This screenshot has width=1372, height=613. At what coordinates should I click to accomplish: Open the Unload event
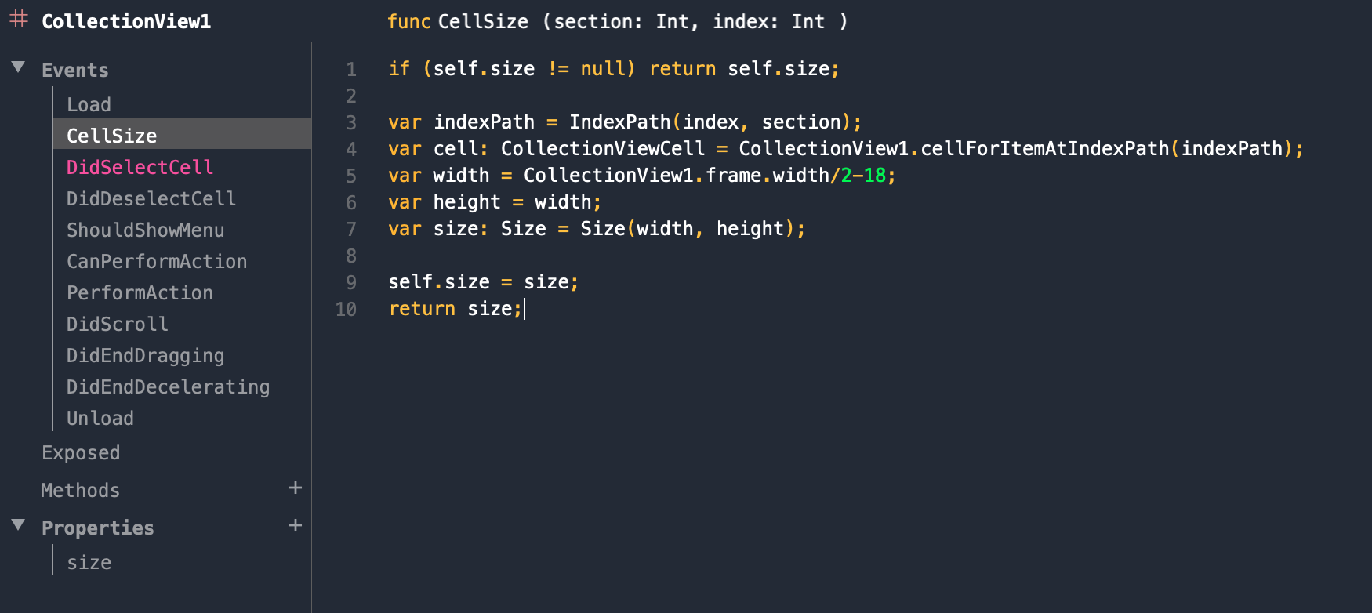tap(100, 418)
